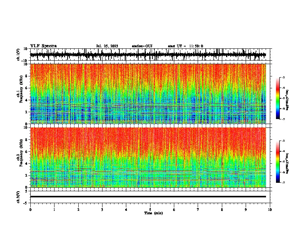Click time axis tick label "8"
The image size is (304, 235).
click(222, 210)
